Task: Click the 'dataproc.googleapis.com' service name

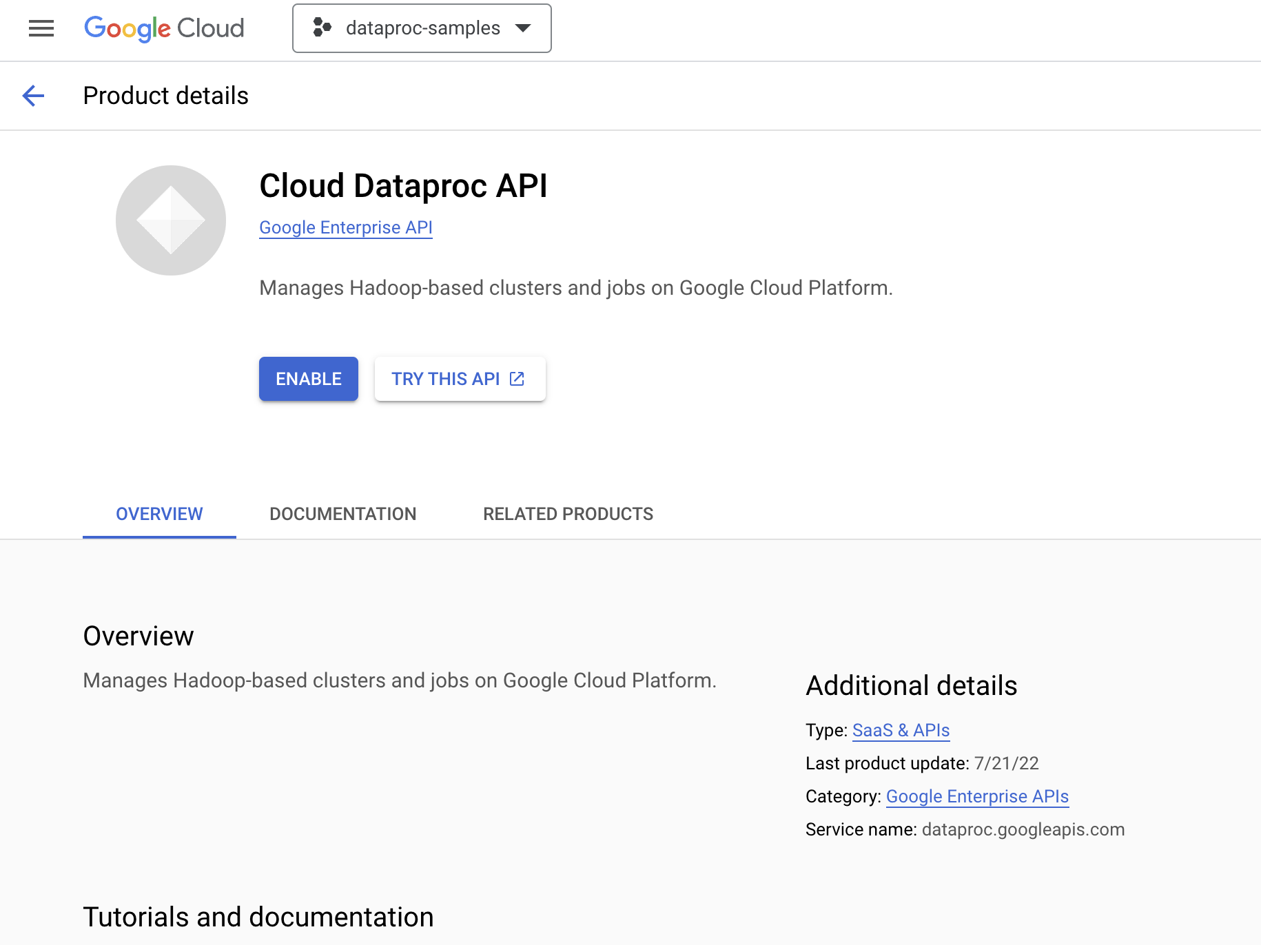Action: tap(1023, 829)
